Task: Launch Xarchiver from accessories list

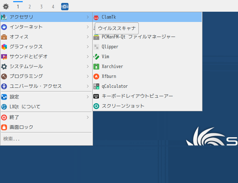Action: [x=147, y=67]
